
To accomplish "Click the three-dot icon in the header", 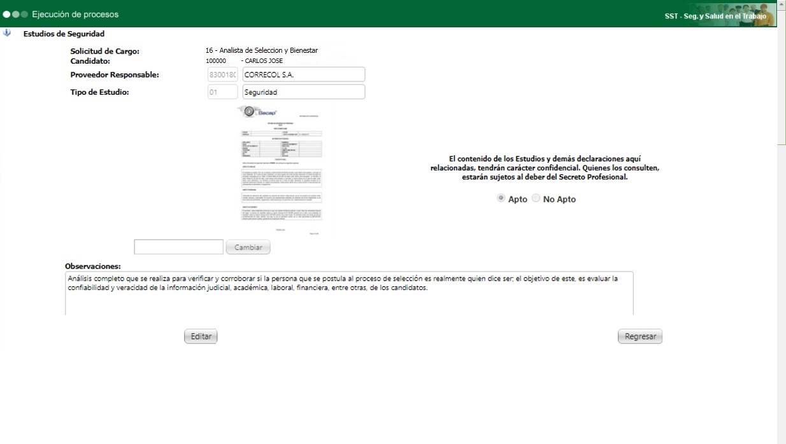I will pyautogui.click(x=15, y=14).
